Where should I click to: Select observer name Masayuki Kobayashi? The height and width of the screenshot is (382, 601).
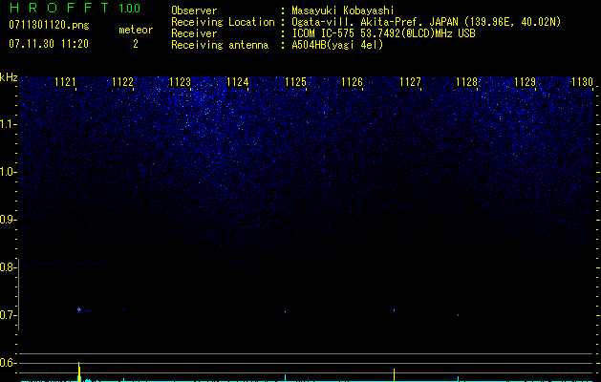point(343,11)
